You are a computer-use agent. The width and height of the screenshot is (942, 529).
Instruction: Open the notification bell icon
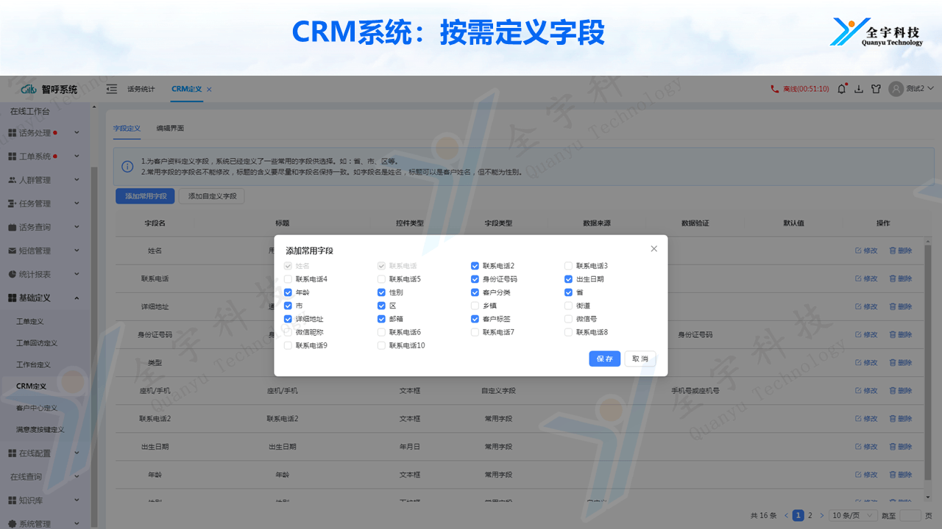(842, 89)
